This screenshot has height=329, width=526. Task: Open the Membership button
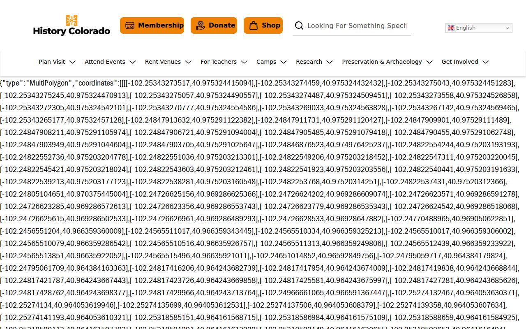152,25
